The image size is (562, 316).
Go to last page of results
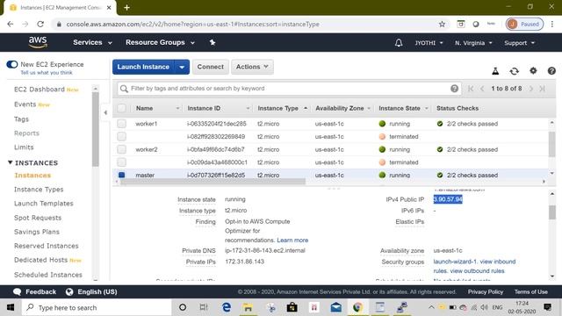coord(543,89)
